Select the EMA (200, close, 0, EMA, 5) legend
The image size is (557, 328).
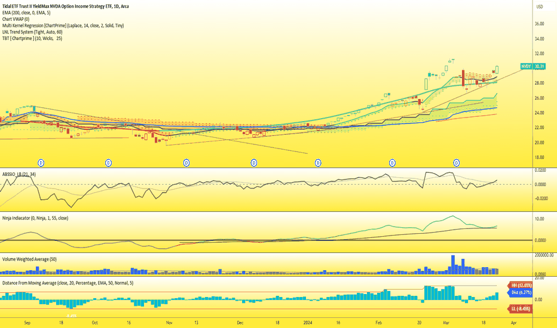26,13
